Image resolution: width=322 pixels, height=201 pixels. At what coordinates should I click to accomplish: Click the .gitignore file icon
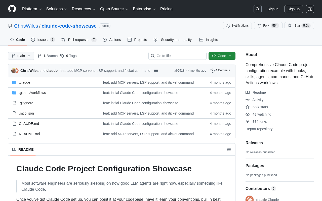point(14,103)
